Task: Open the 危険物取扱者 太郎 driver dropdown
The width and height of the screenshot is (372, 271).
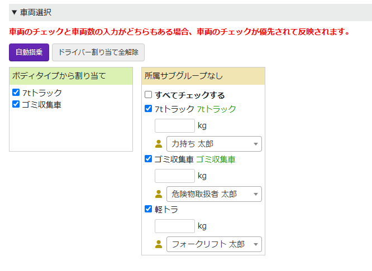Action: pos(214,194)
